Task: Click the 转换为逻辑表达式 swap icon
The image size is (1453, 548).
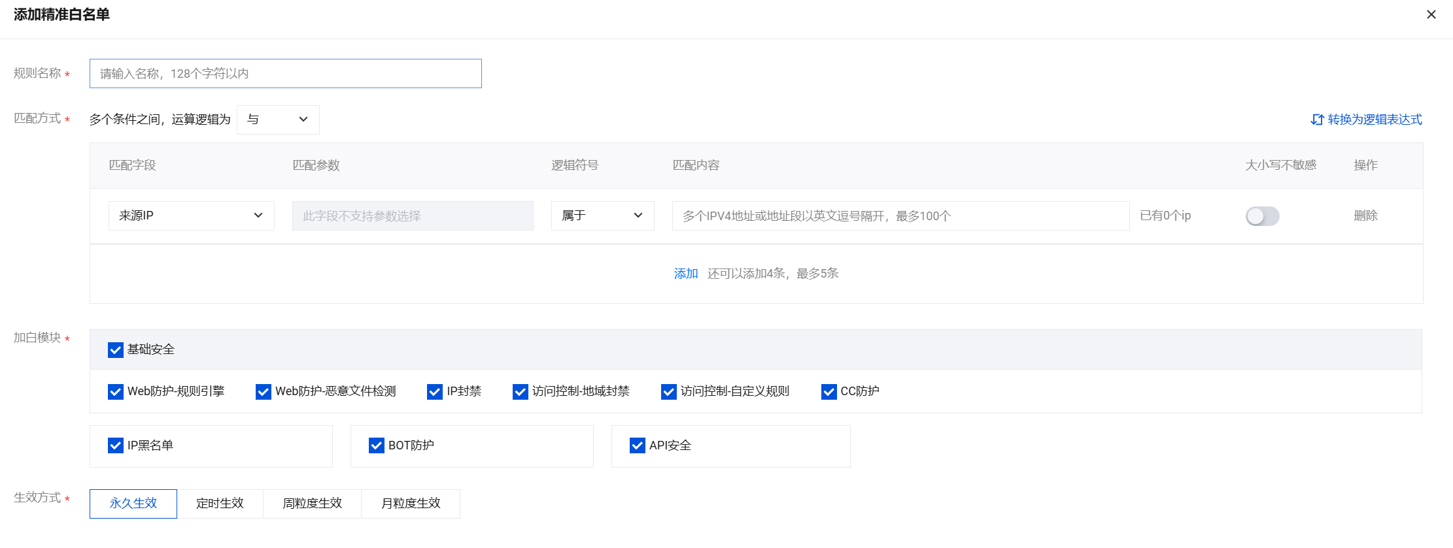Action: click(1316, 120)
